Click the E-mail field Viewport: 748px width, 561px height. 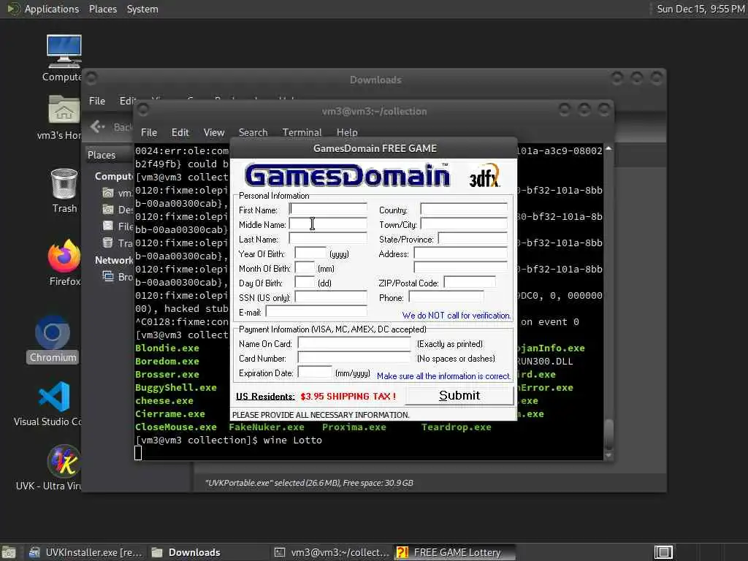point(316,311)
